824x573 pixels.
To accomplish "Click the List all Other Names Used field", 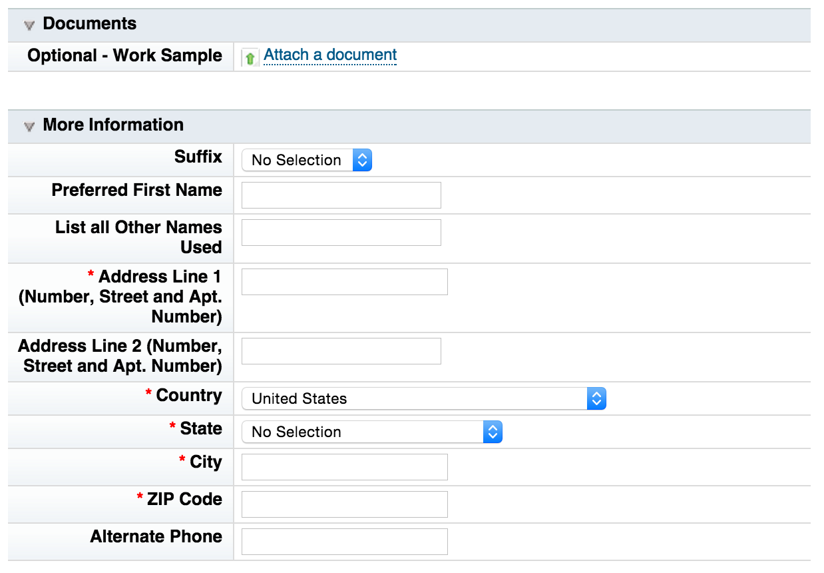I will pyautogui.click(x=341, y=233).
